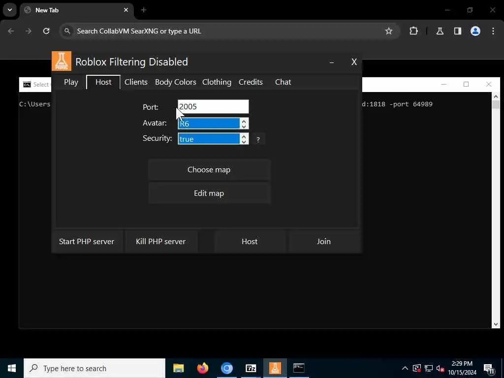Click the network tray icon

pyautogui.click(x=429, y=368)
